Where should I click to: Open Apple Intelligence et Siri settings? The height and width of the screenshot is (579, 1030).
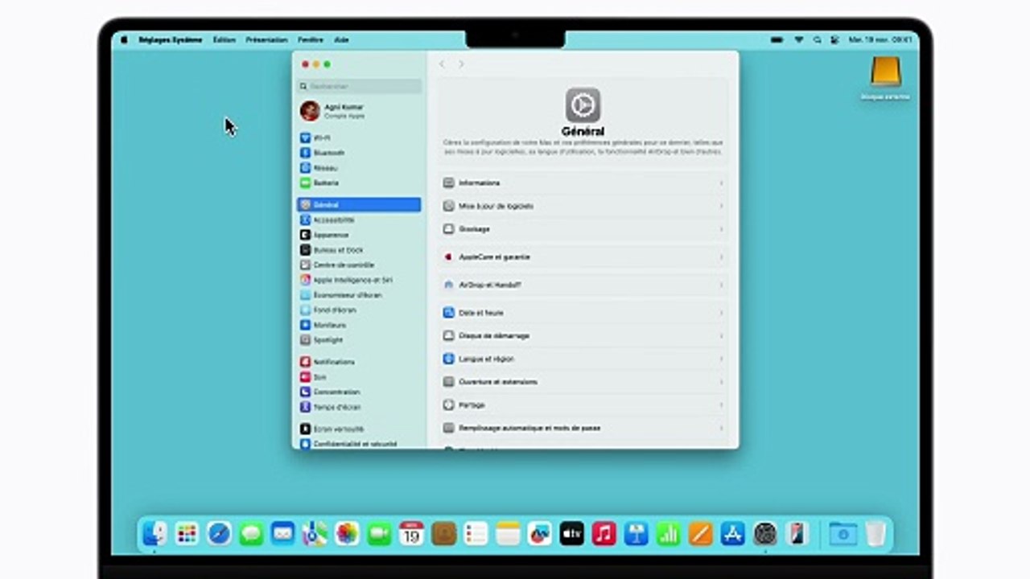tap(358, 280)
